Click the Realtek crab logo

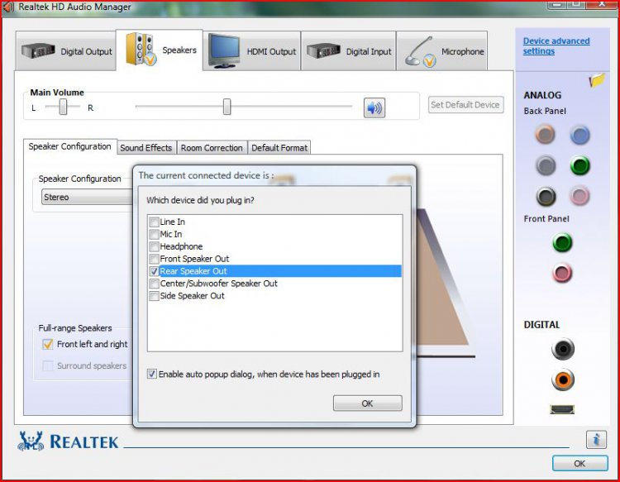(30, 441)
